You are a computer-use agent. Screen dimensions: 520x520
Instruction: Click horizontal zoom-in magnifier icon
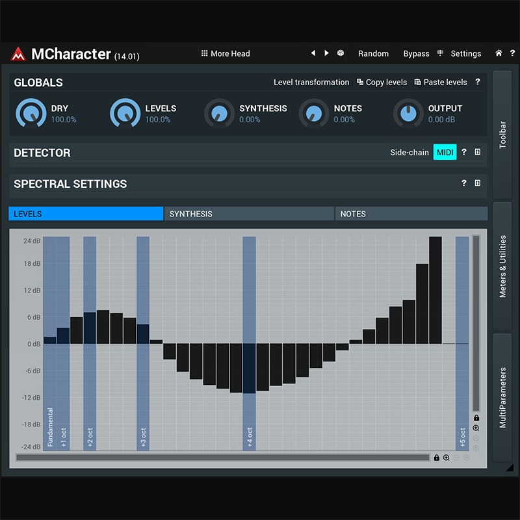pos(447,458)
